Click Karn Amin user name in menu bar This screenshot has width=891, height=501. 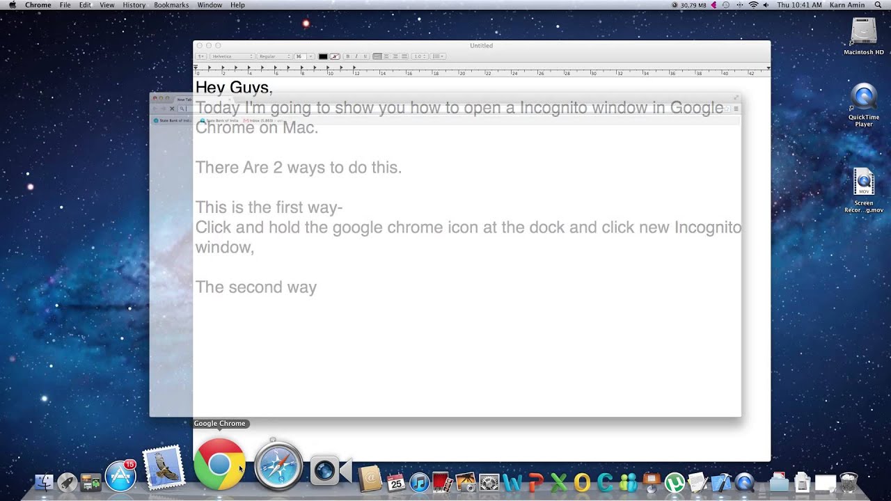pyautogui.click(x=847, y=5)
